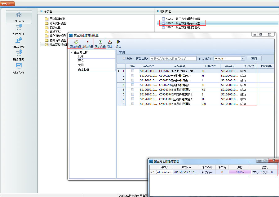279x197 pixels.
Task: Tick the 全选 select-all checkbox
Action: coord(124,58)
